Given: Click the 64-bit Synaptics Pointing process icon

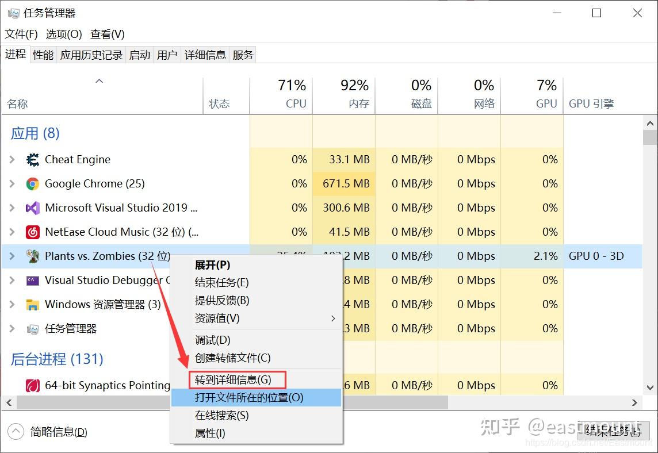Looking at the screenshot, I should pos(33,385).
